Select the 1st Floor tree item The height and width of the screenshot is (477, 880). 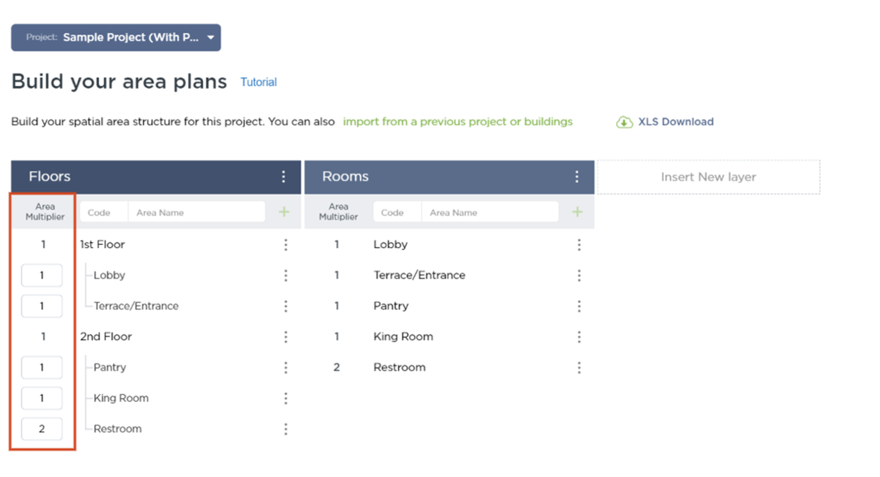[x=103, y=245]
